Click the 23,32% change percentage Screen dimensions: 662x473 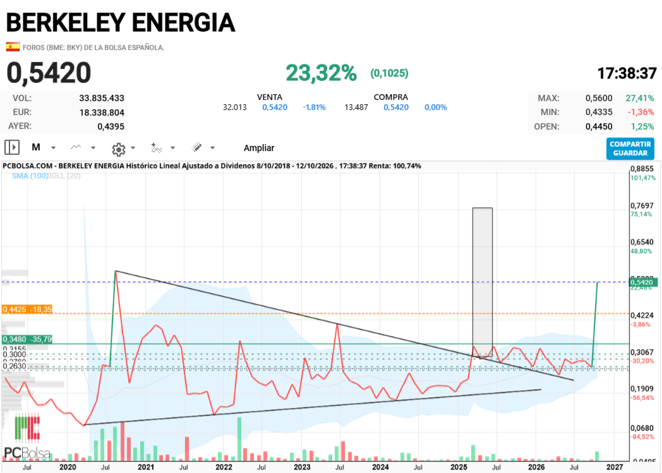coord(322,73)
